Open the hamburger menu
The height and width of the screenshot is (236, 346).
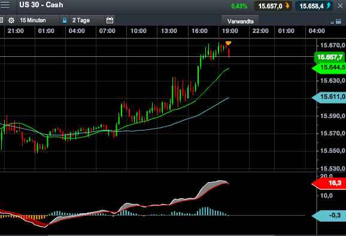click(x=5, y=5)
